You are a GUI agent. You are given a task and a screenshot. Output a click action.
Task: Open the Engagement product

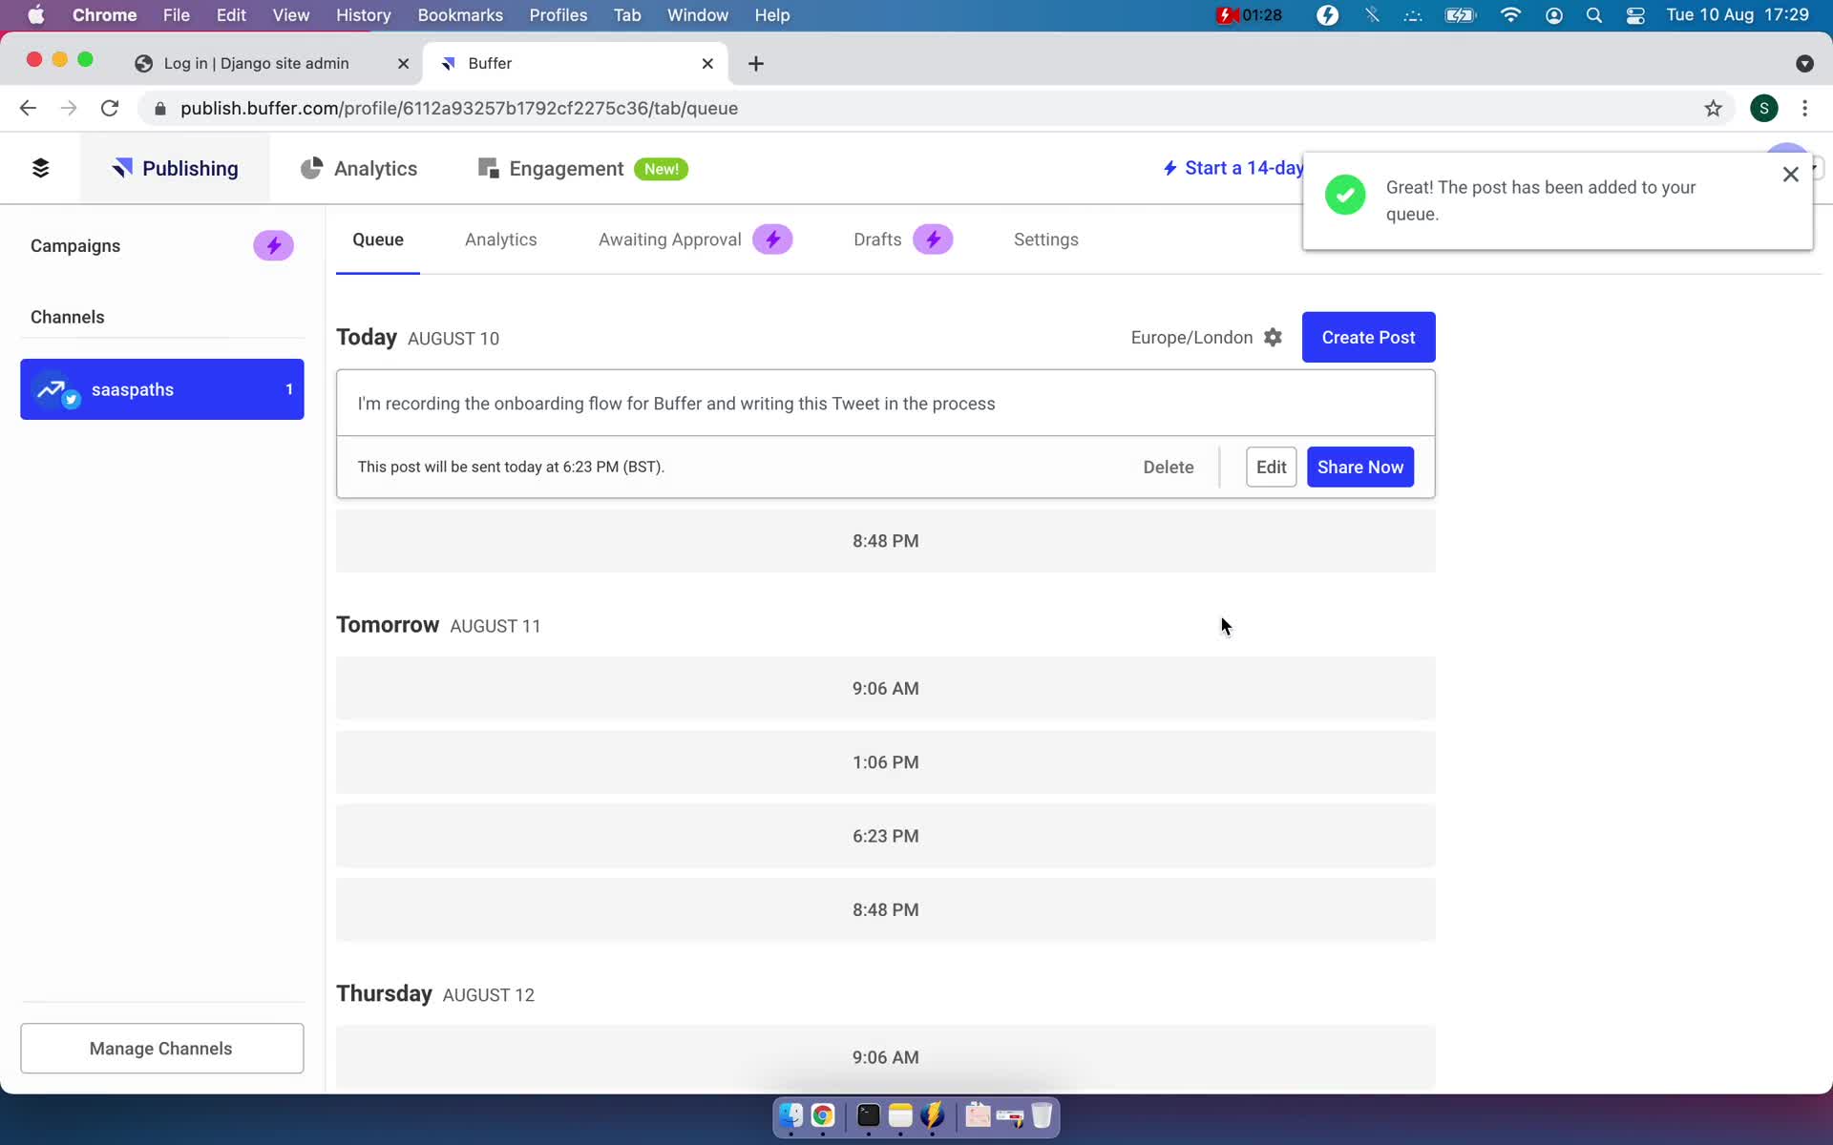(551, 168)
